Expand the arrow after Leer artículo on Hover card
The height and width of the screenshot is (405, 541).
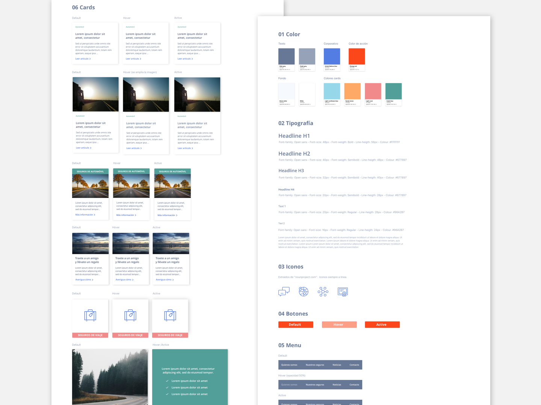[141, 58]
